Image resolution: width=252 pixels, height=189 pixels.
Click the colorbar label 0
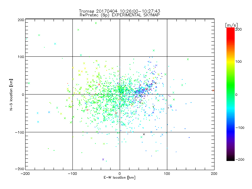[x=236, y=94]
